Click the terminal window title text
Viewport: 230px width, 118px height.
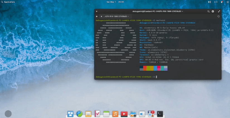(x=158, y=11)
